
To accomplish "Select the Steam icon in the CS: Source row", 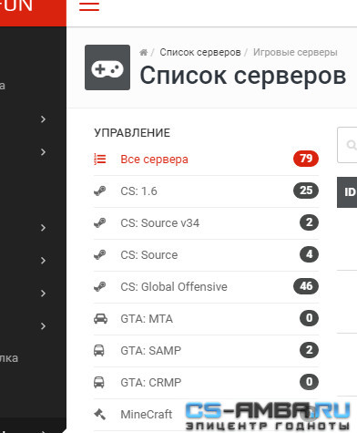I will coord(100,254).
